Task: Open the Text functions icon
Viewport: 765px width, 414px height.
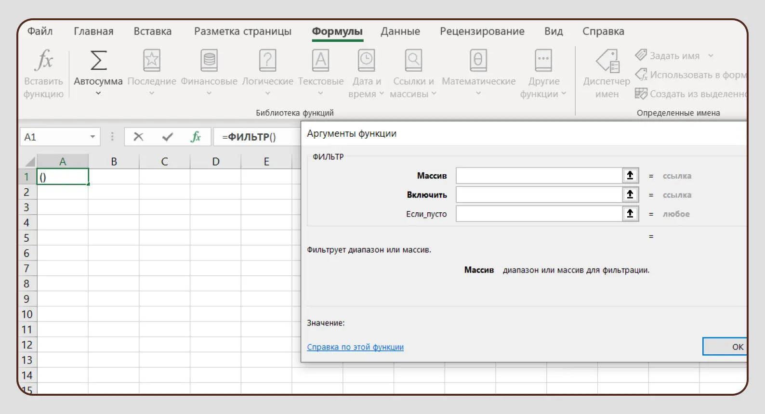Action: (321, 61)
